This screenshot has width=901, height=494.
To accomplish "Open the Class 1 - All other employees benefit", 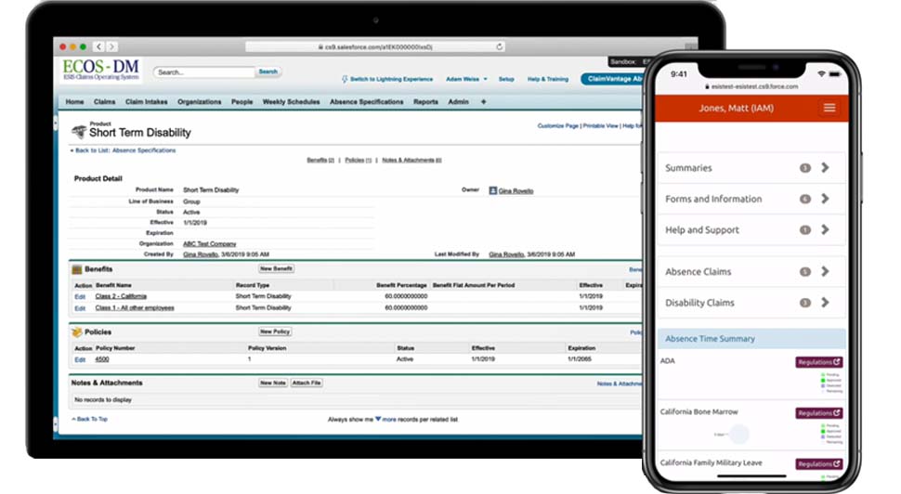I will [x=135, y=308].
